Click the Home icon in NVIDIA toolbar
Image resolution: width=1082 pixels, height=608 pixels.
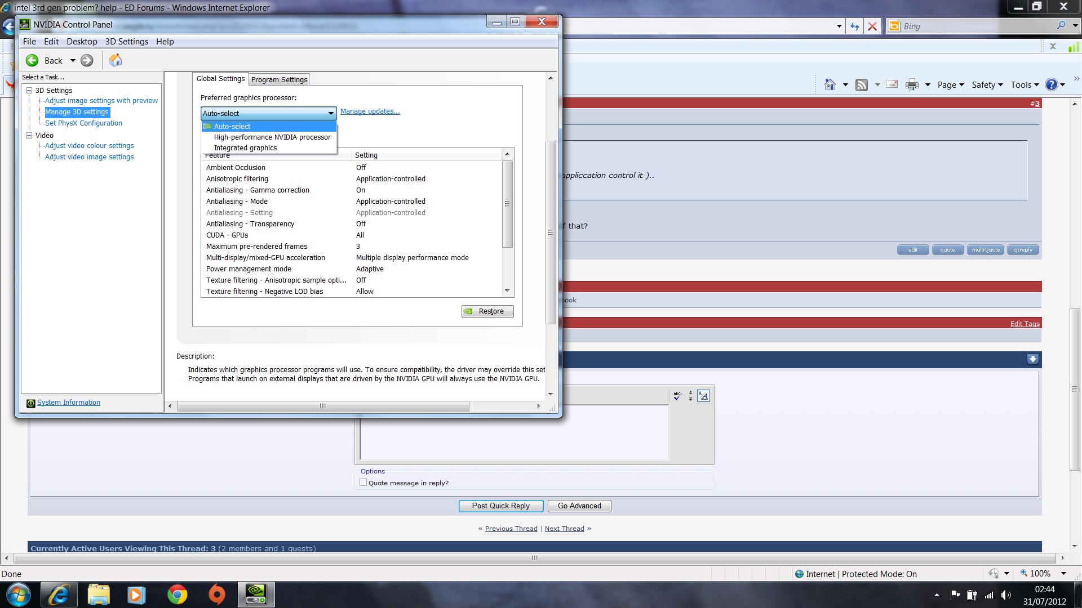click(x=116, y=60)
